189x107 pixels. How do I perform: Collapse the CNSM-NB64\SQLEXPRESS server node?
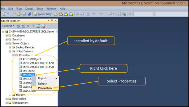3,32
